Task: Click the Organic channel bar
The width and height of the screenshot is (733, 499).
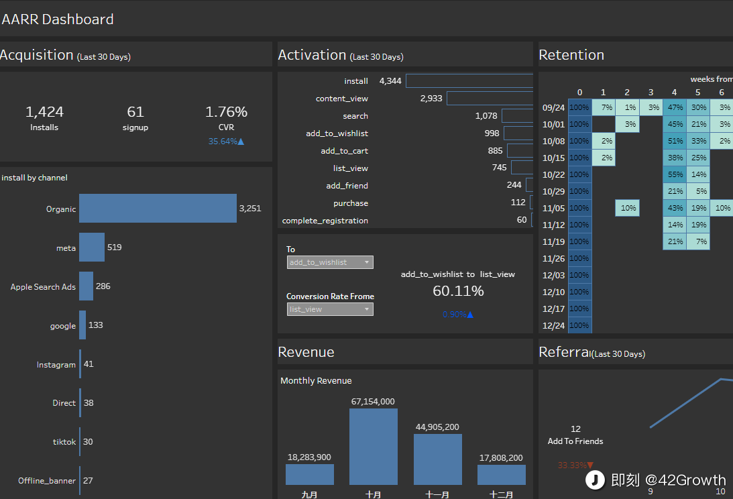Action: [158, 209]
